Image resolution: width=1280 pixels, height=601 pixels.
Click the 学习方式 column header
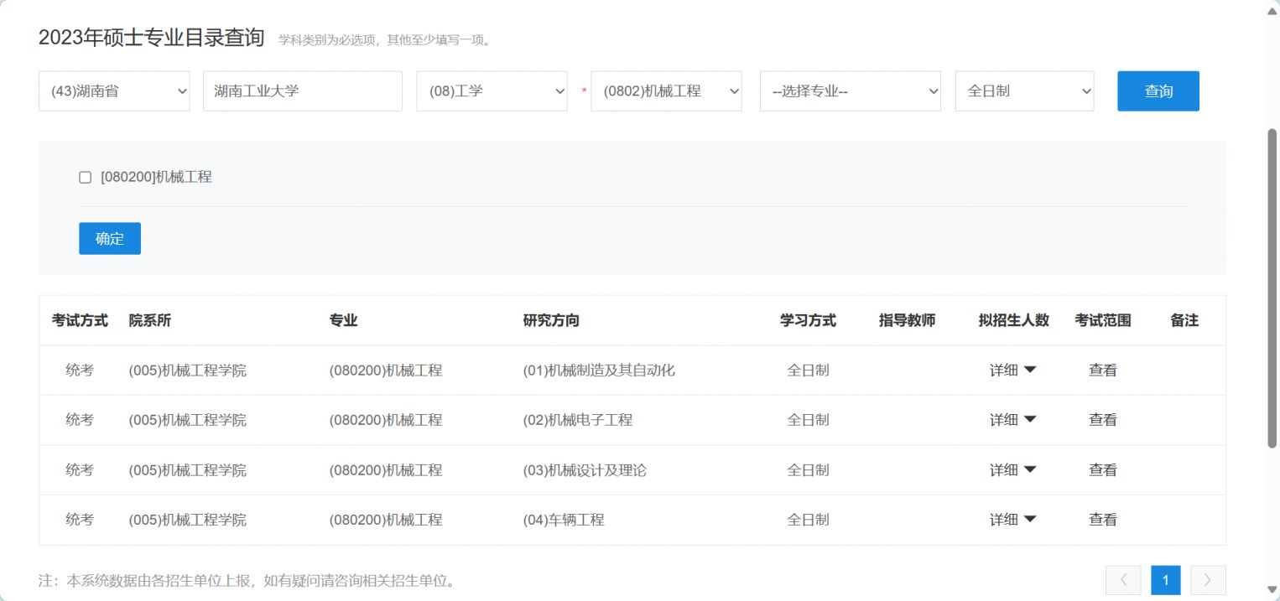[808, 320]
